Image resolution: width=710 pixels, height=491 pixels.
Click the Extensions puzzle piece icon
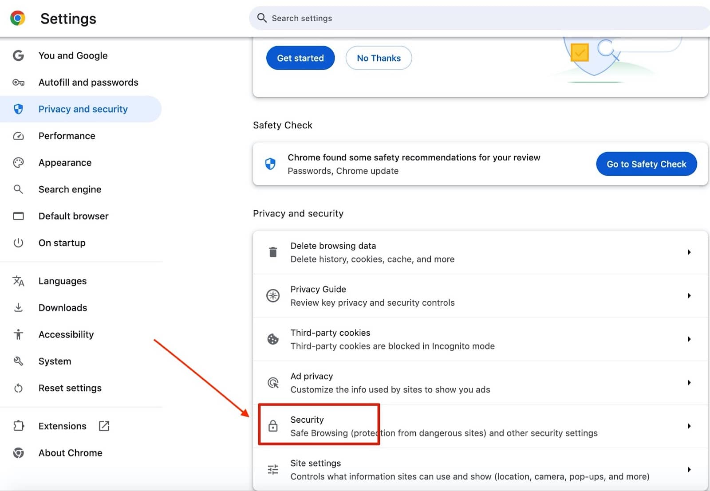[x=18, y=426]
